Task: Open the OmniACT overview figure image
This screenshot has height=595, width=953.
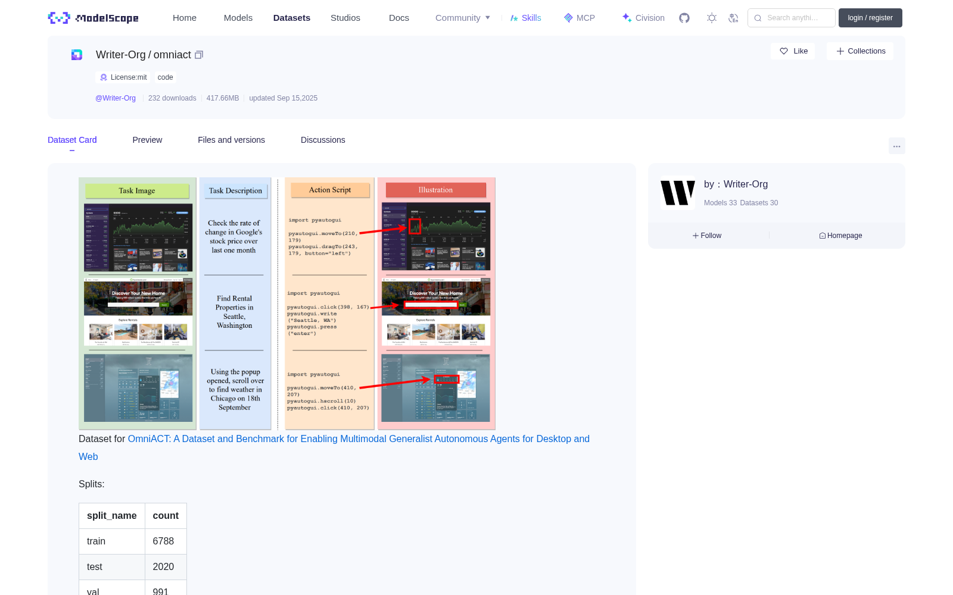Action: coord(287,303)
